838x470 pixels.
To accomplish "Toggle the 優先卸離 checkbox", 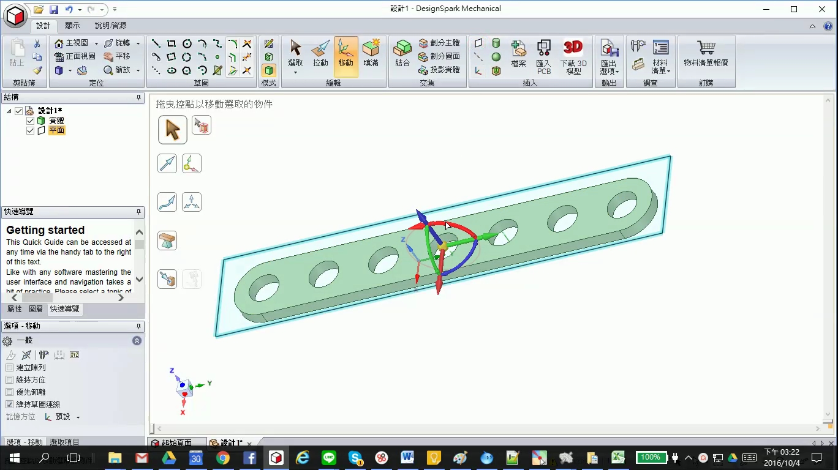I will tap(9, 392).
